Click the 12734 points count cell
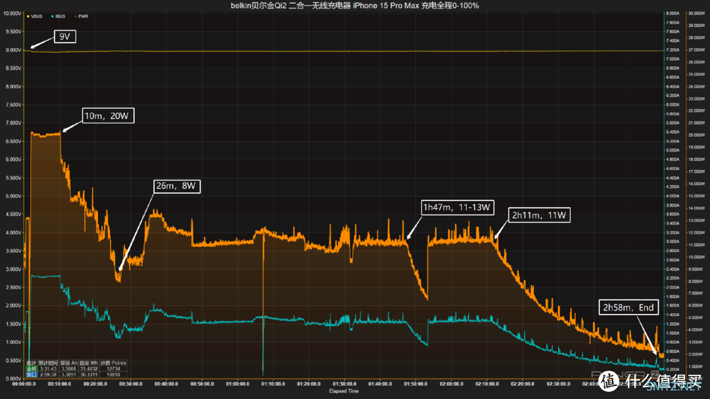Image resolution: width=710 pixels, height=399 pixels. point(113,369)
